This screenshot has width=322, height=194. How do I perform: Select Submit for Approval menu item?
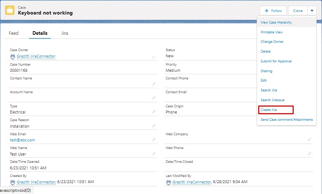[x=276, y=61]
